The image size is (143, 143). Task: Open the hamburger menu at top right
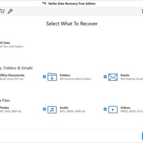[x=142, y=11]
